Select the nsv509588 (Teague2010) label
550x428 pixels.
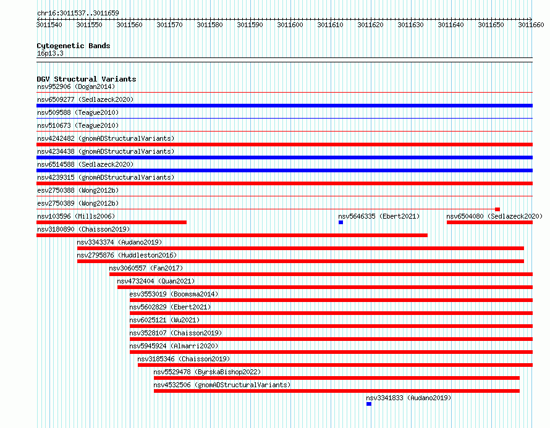pyautogui.click(x=78, y=112)
